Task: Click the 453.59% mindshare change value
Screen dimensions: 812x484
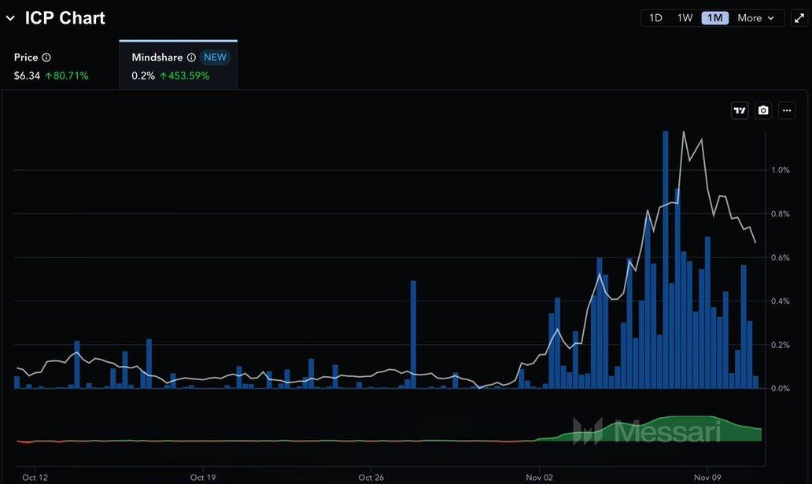Action: coord(184,76)
